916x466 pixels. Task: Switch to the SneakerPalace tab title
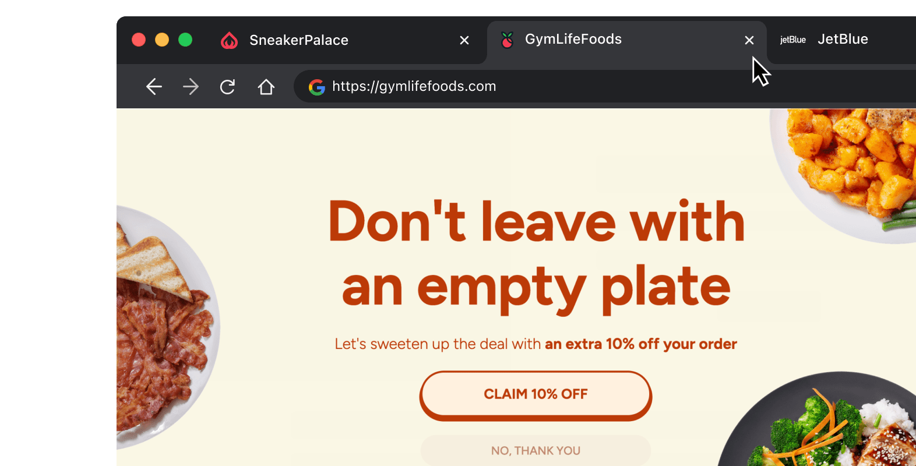(x=299, y=40)
